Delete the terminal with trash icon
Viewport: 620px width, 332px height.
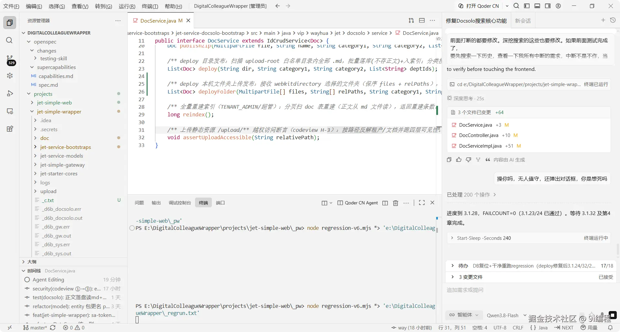pyautogui.click(x=396, y=203)
